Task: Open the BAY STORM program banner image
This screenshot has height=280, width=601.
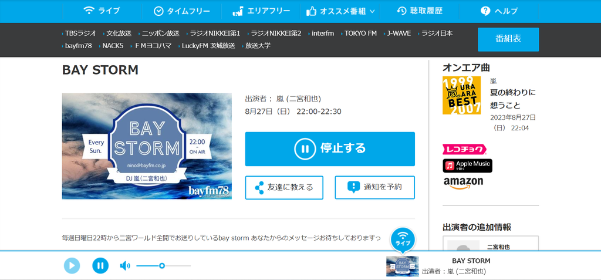Action: 147,146
